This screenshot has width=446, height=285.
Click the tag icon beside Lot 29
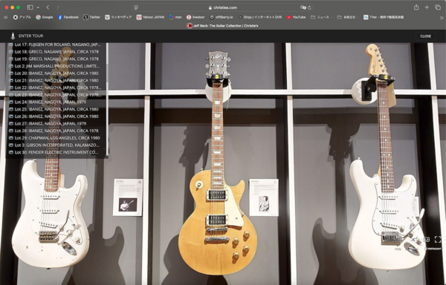pyautogui.click(x=11, y=138)
